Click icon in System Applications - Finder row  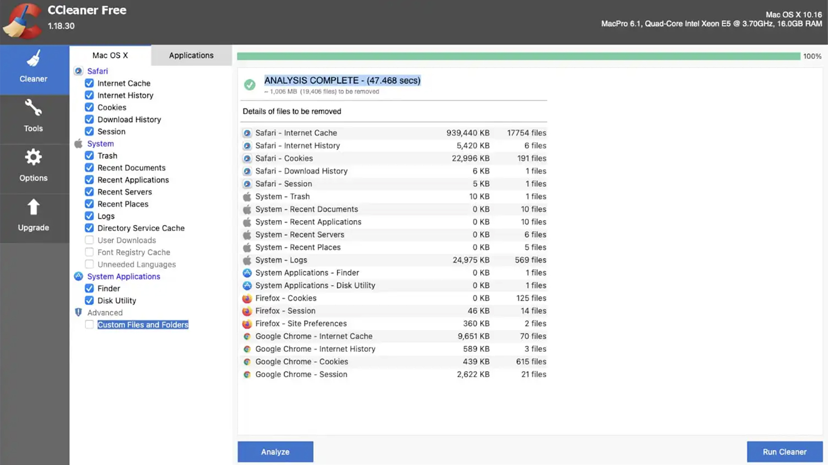coord(247,273)
